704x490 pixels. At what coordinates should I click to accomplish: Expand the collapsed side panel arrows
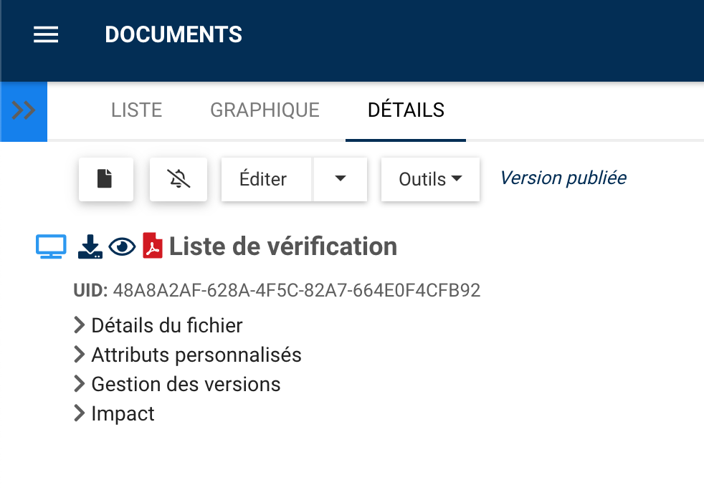pyautogui.click(x=24, y=111)
